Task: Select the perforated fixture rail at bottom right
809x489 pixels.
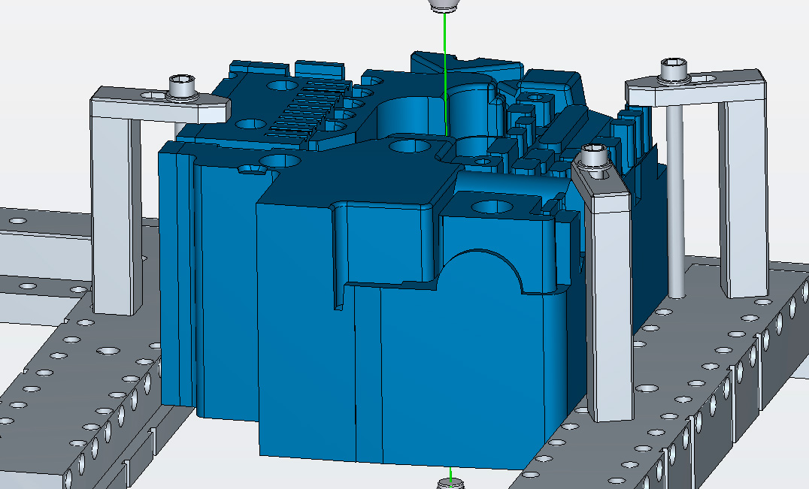Action: [x=677, y=421]
